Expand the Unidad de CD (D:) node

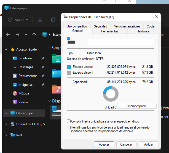point(6,124)
